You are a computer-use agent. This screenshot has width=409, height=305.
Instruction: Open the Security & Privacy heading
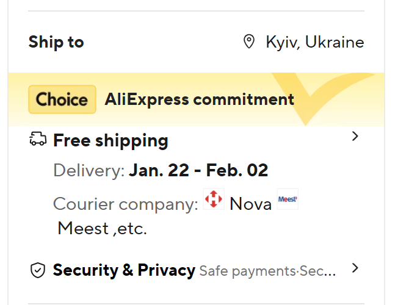(x=124, y=270)
